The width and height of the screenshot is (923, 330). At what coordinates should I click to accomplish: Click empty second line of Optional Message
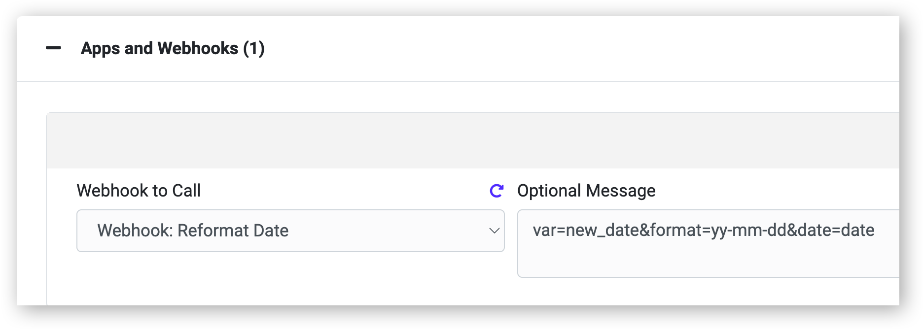pos(708,261)
